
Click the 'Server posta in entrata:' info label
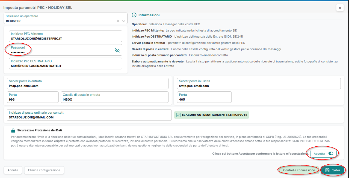[148, 43]
